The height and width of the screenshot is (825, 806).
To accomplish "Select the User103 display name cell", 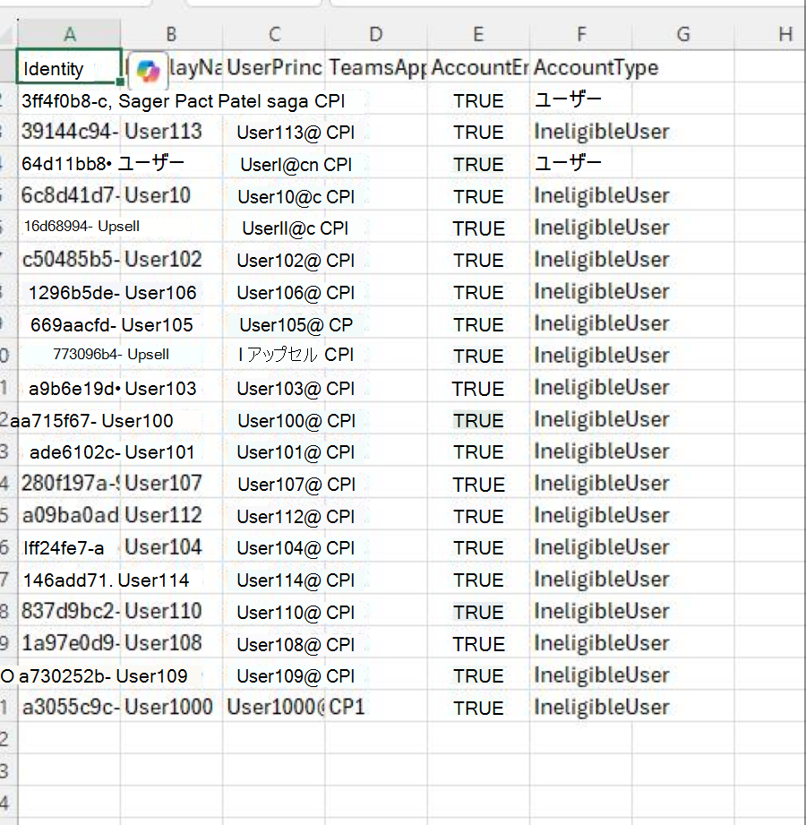I will click(x=171, y=388).
